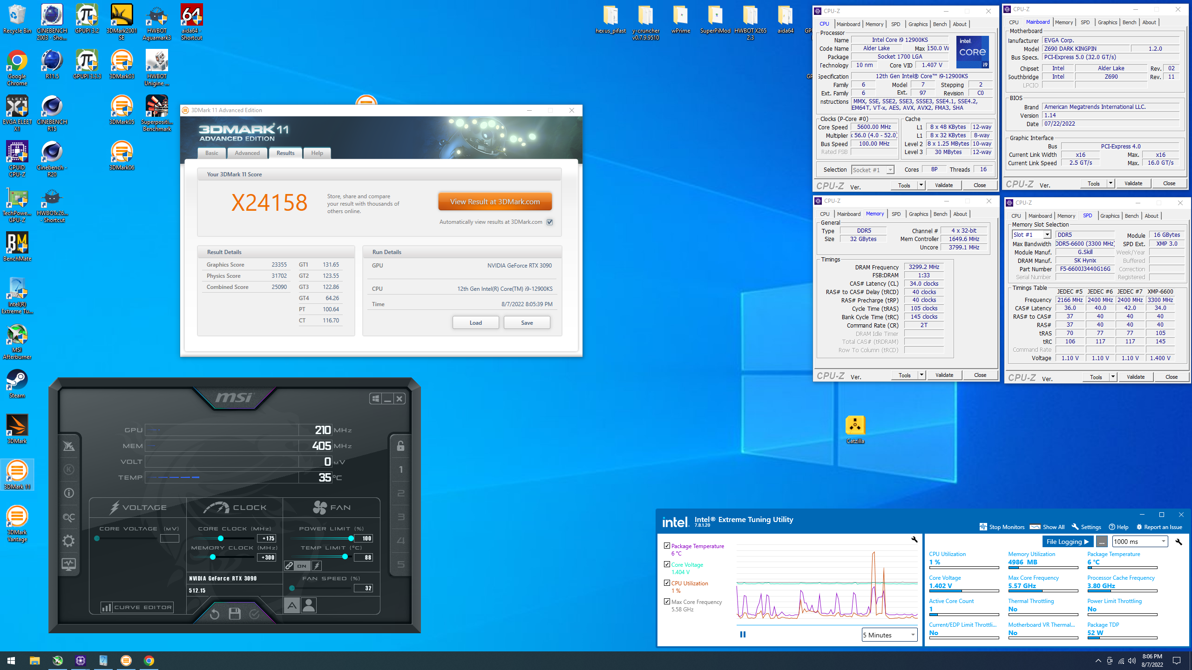Open the taskbar notification center icon

1177,660
